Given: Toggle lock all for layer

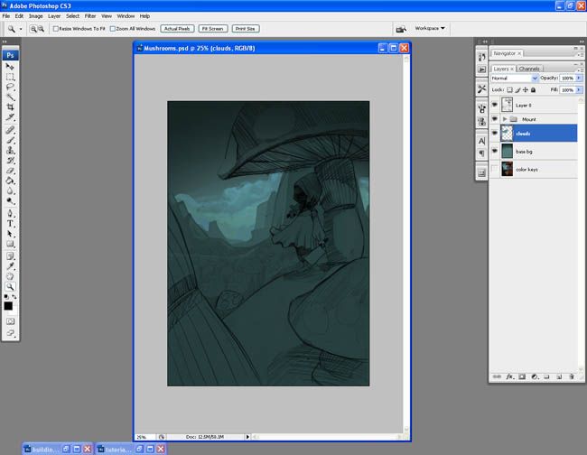Looking at the screenshot, I should (x=533, y=89).
